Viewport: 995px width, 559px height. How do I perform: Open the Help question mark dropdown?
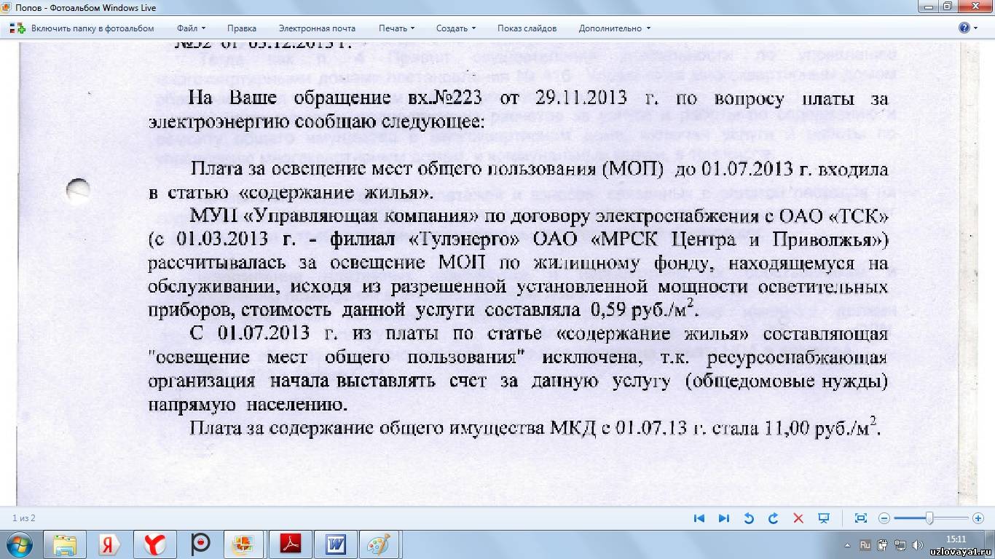[x=968, y=28]
